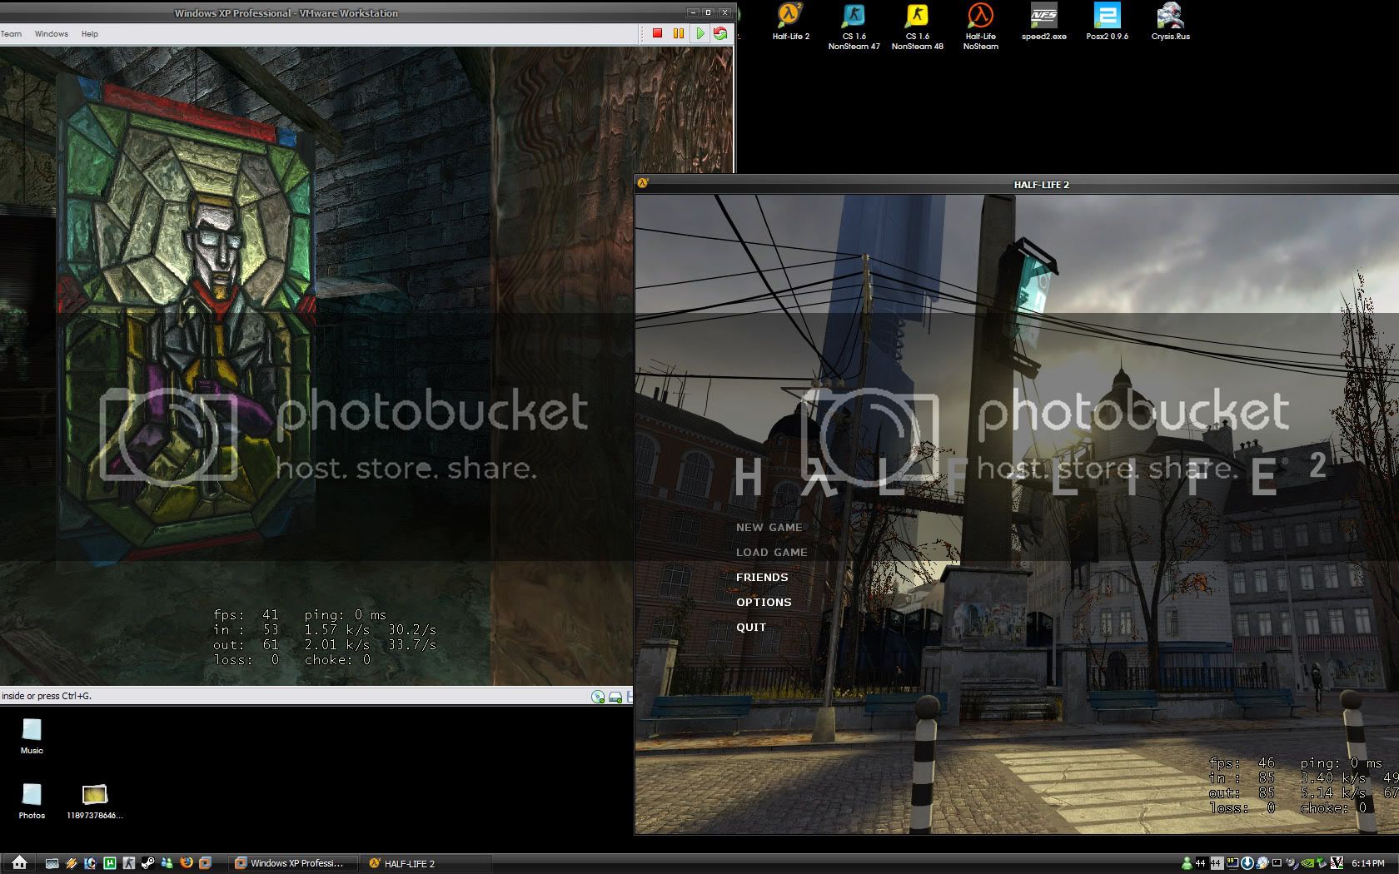Launch CS 1.6 NonSteam 48 shortcut
Viewport: 1399px width, 874px height.
click(917, 18)
